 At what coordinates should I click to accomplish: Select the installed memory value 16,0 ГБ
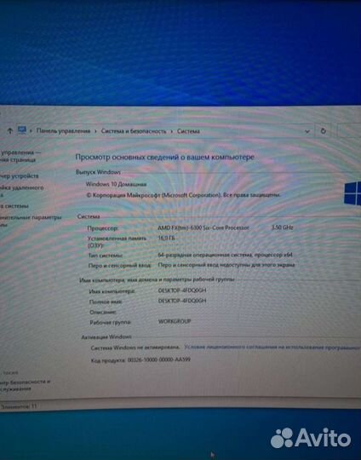click(x=166, y=239)
